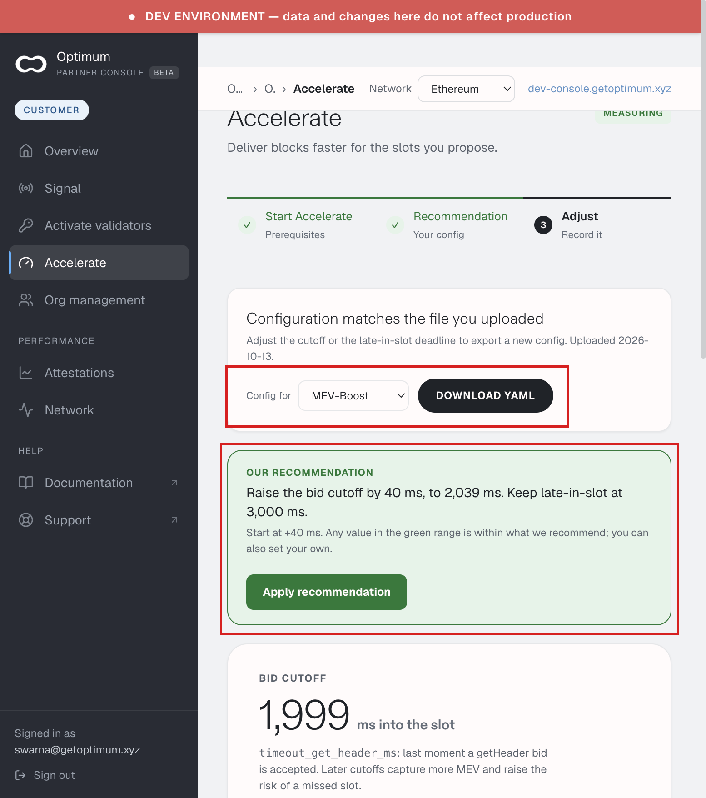Screen dimensions: 706x798
Task: Go to Start Accelerate step
Action: [309, 216]
